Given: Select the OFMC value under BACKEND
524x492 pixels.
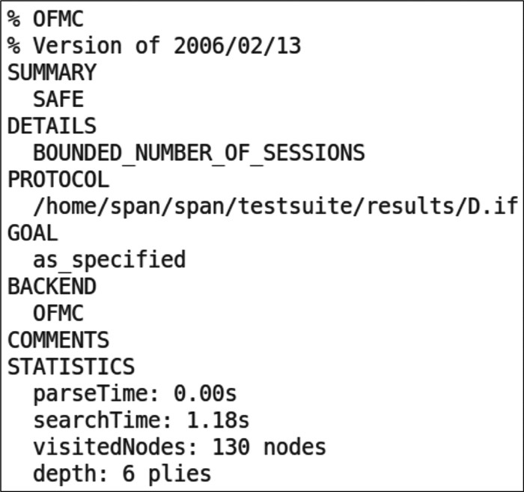Looking at the screenshot, I should [x=58, y=313].
